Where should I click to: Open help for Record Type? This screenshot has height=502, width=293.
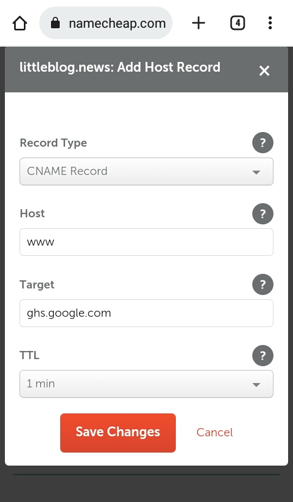263,142
